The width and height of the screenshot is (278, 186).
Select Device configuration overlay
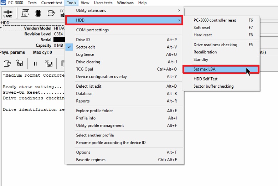124,77
